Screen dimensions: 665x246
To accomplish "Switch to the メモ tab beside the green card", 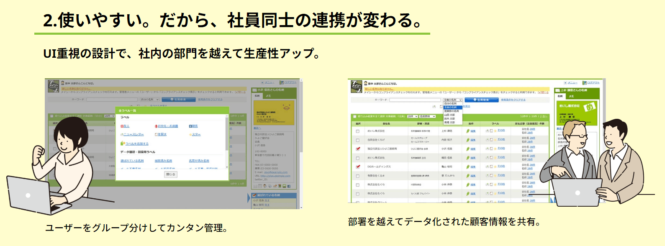I will pos(571,96).
